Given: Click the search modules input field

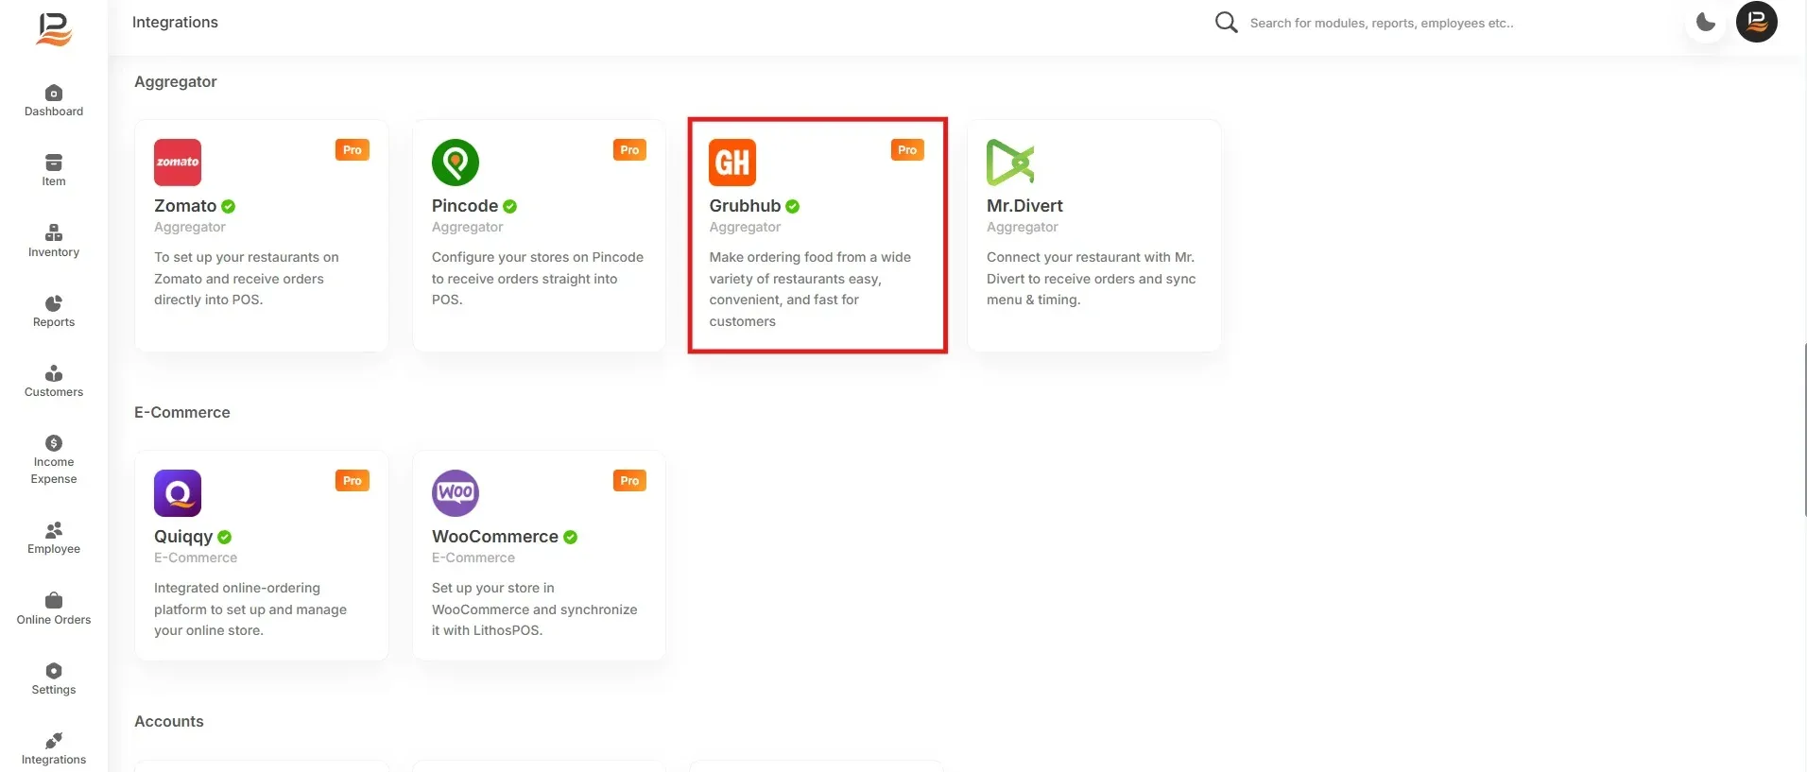Looking at the screenshot, I should click(x=1381, y=23).
